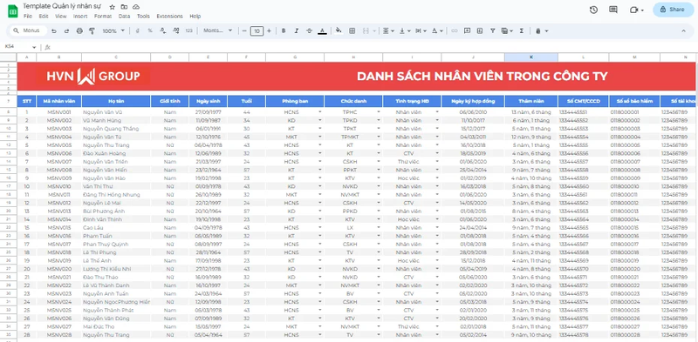698x342 pixels.
Task: Insert a chart
Action: [x=479, y=31]
